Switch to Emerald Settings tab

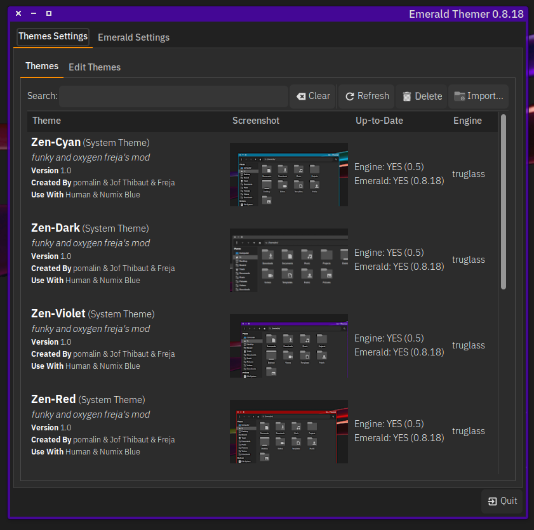pos(133,37)
